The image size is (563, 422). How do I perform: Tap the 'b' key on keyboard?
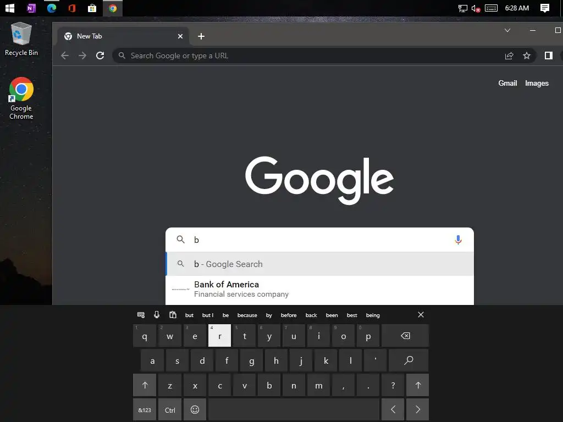(x=269, y=385)
